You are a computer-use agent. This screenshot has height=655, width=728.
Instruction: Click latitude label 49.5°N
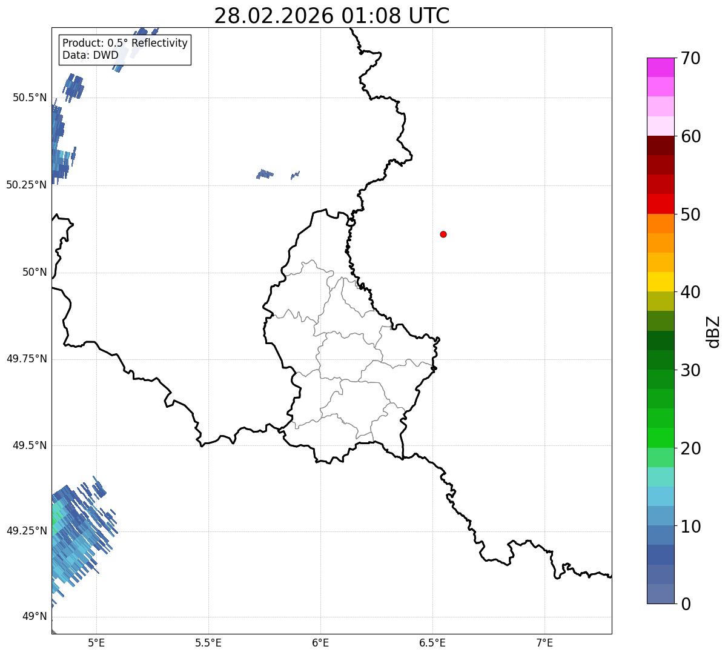tap(30, 445)
